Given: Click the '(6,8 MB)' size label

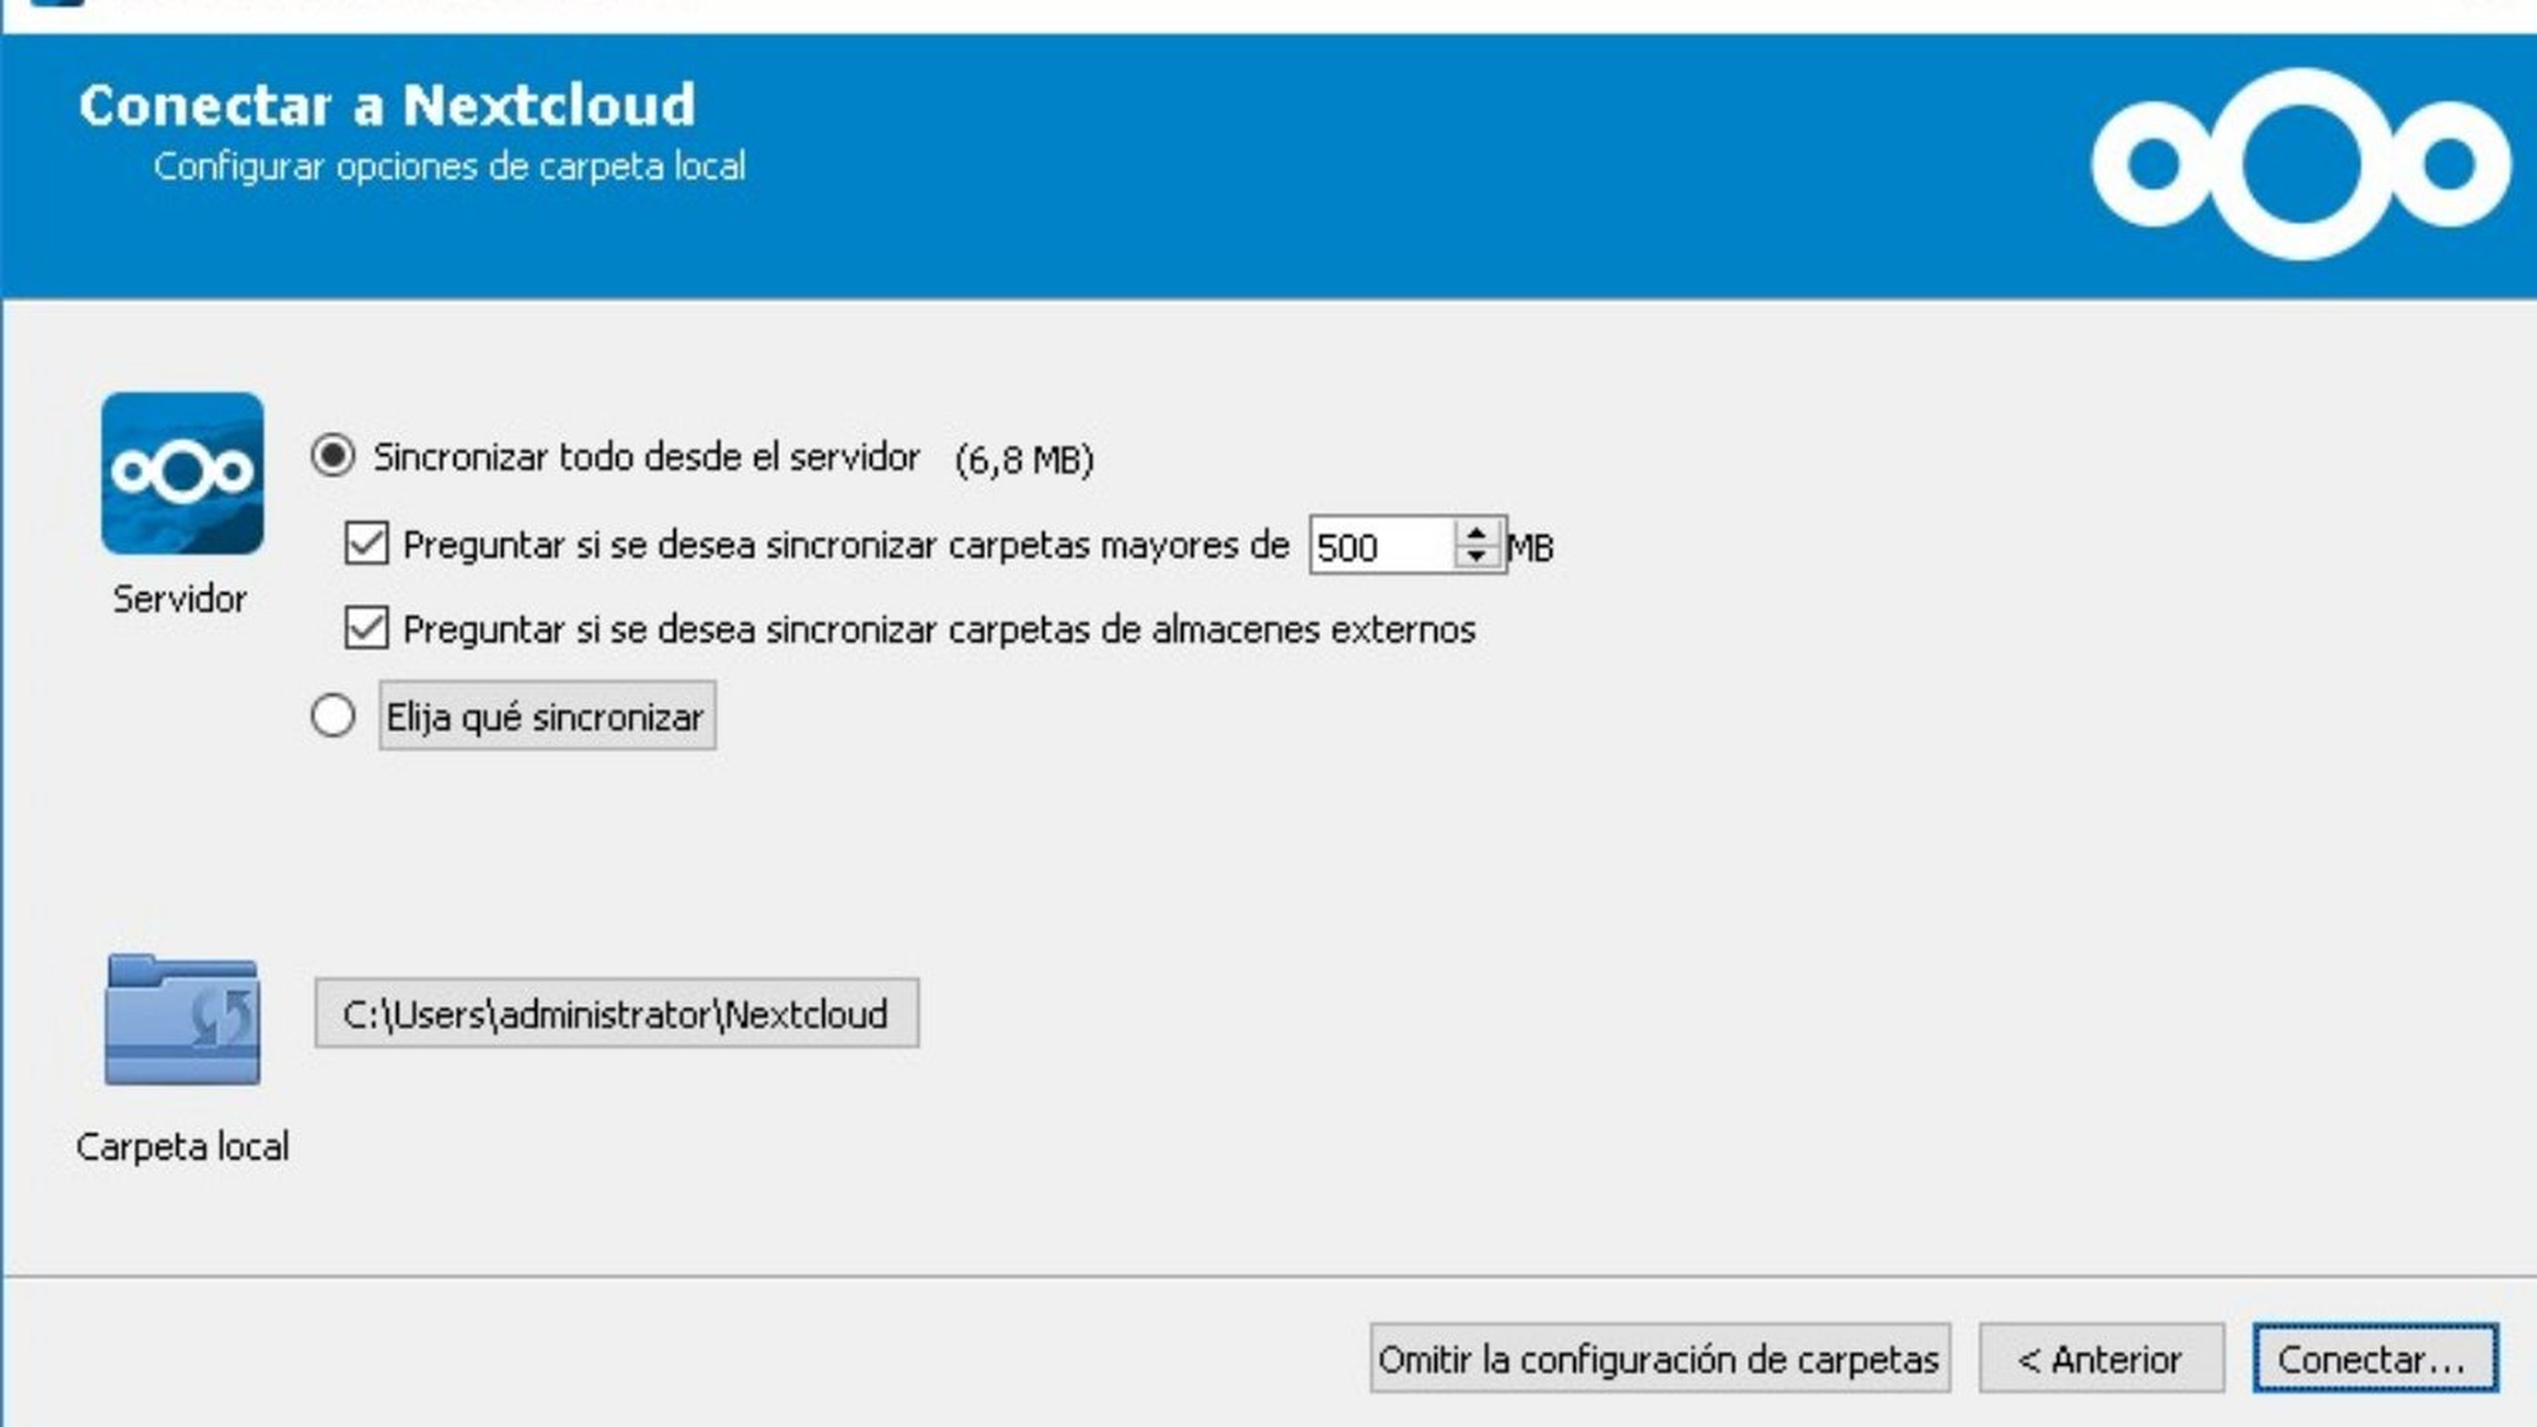Looking at the screenshot, I should 1024,459.
